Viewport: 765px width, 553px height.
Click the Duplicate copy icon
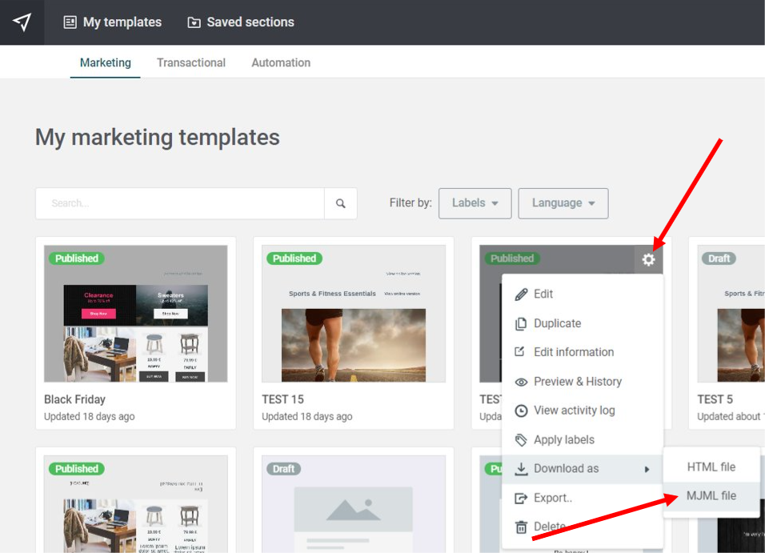(x=521, y=323)
